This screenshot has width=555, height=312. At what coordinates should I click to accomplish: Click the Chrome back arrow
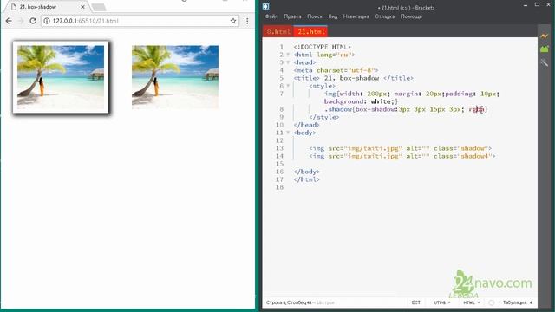[x=9, y=21]
